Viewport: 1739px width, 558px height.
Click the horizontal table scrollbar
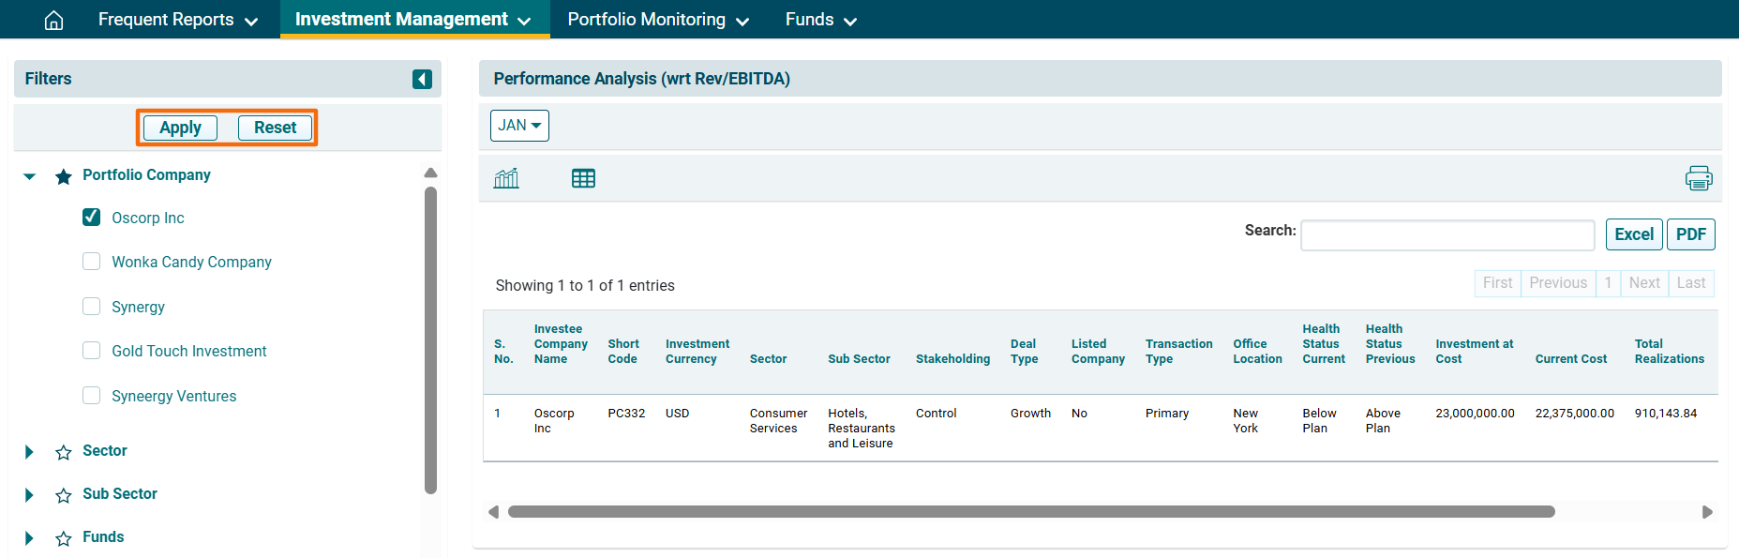point(1031,512)
